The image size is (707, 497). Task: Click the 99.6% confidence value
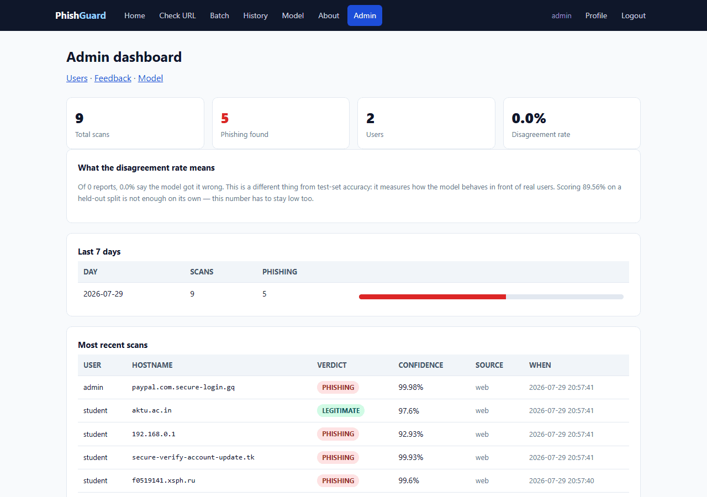[x=409, y=480]
